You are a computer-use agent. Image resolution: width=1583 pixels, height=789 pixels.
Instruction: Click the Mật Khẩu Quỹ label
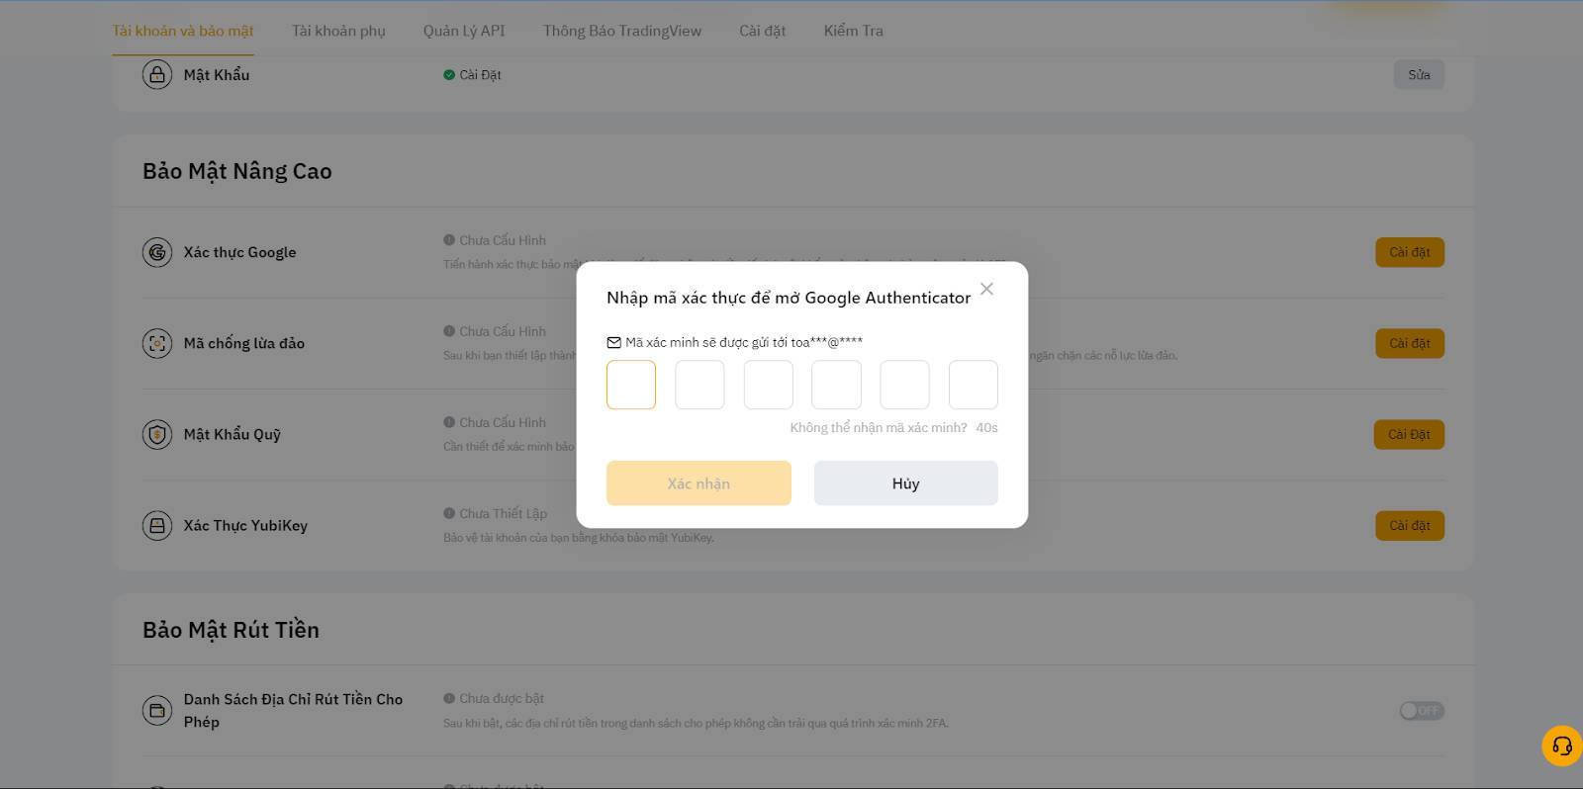tap(233, 434)
